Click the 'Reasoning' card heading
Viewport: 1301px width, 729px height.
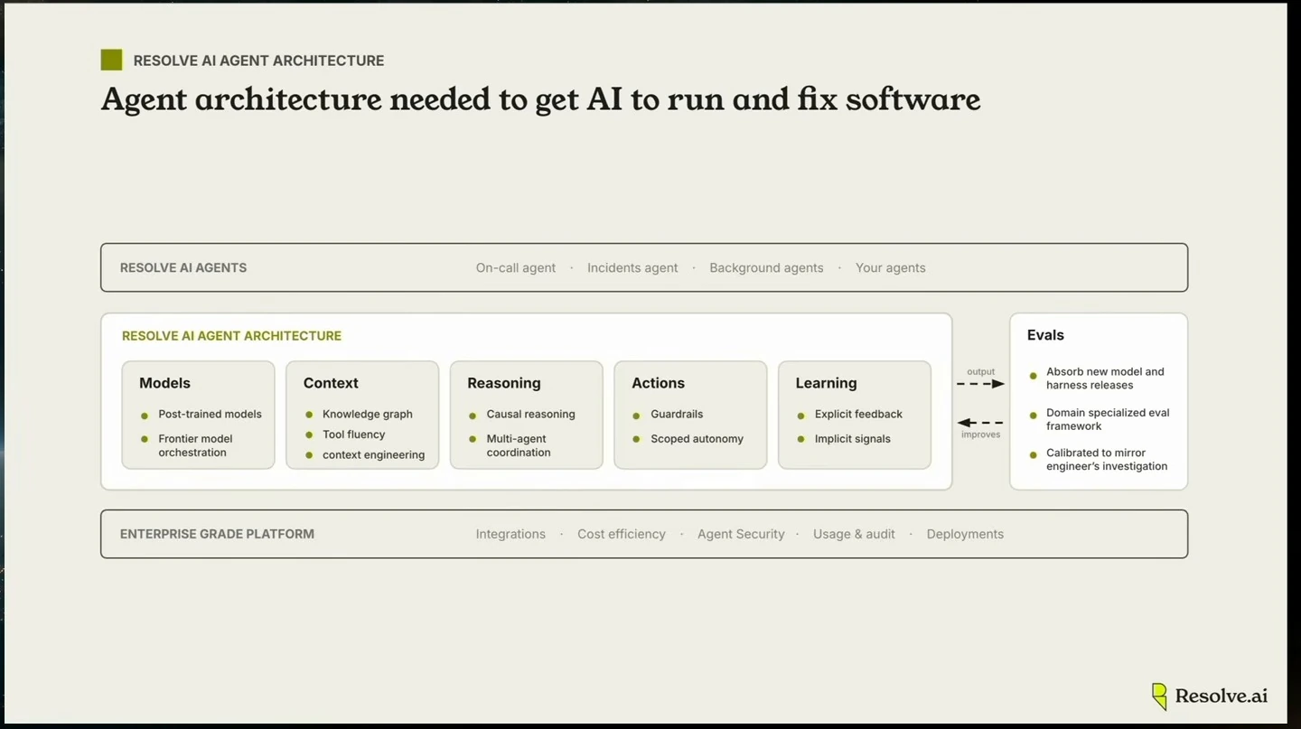(x=504, y=383)
